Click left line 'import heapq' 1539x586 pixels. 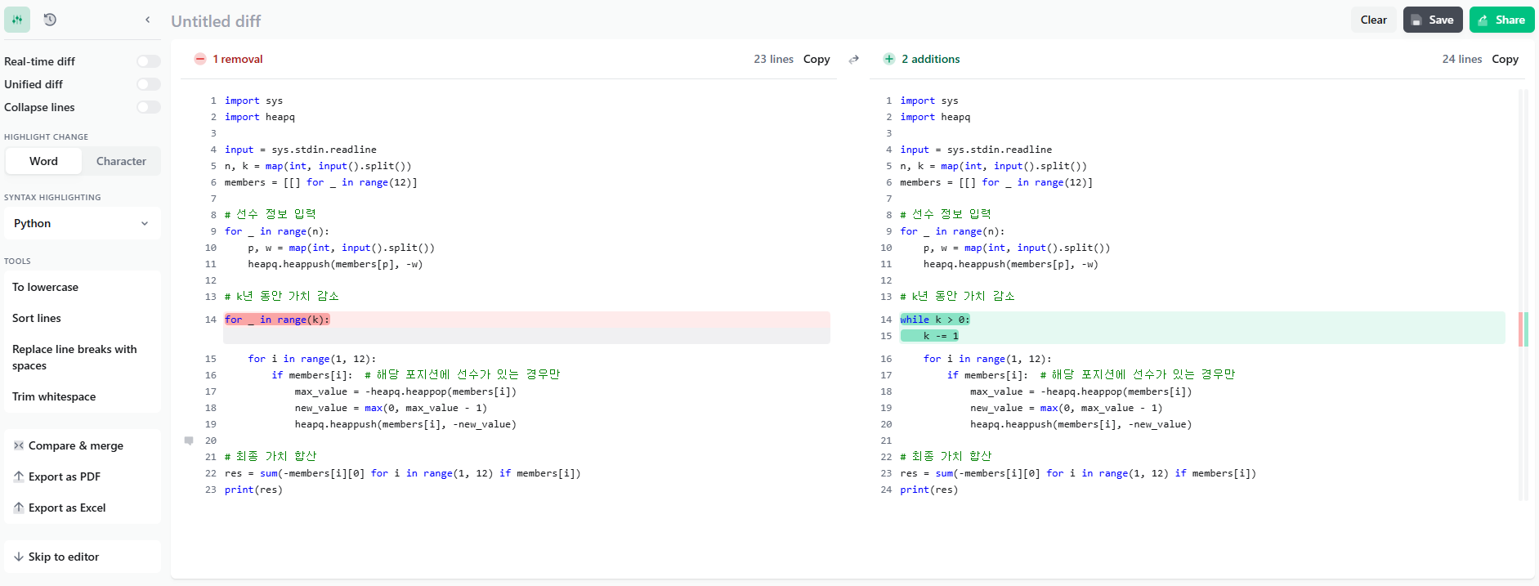(x=260, y=117)
